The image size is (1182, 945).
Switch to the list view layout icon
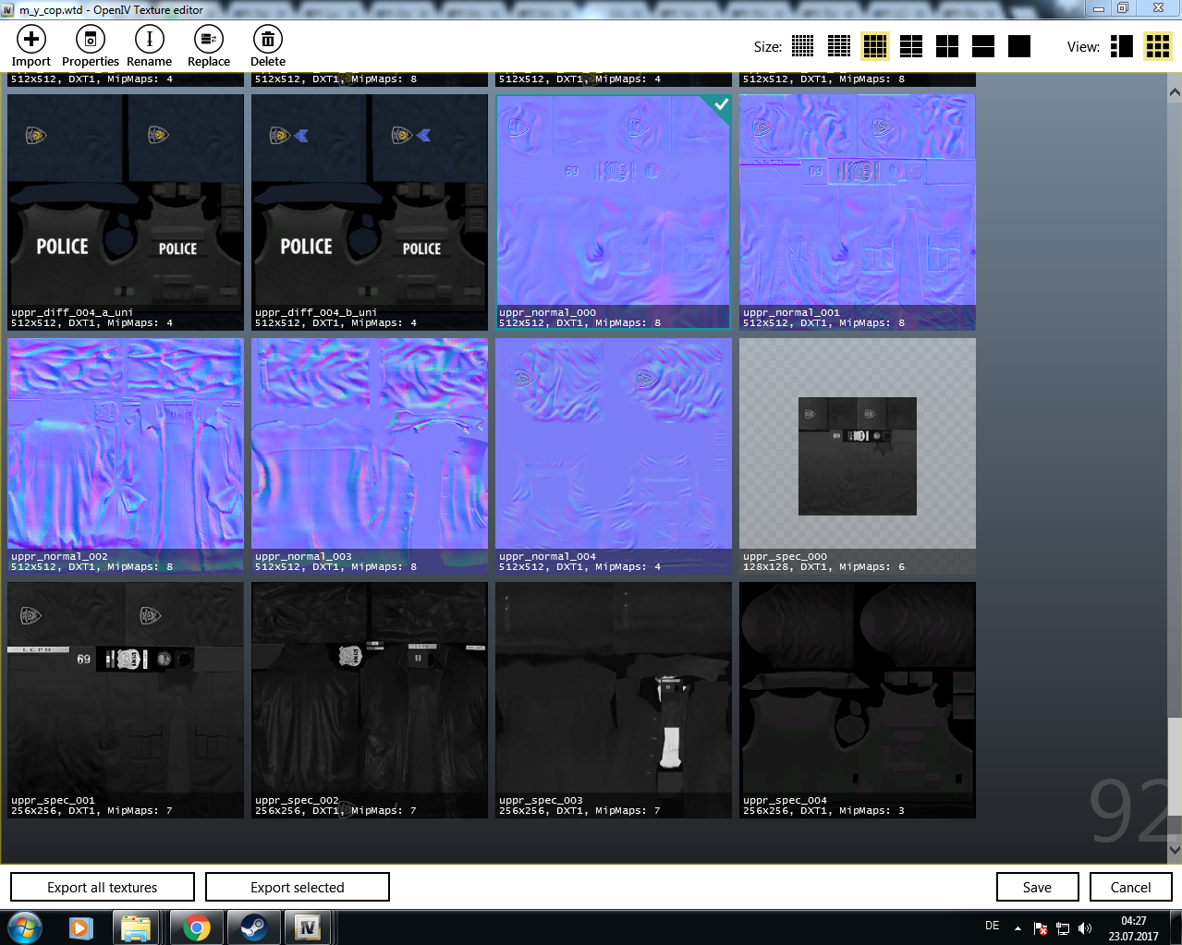[1121, 46]
